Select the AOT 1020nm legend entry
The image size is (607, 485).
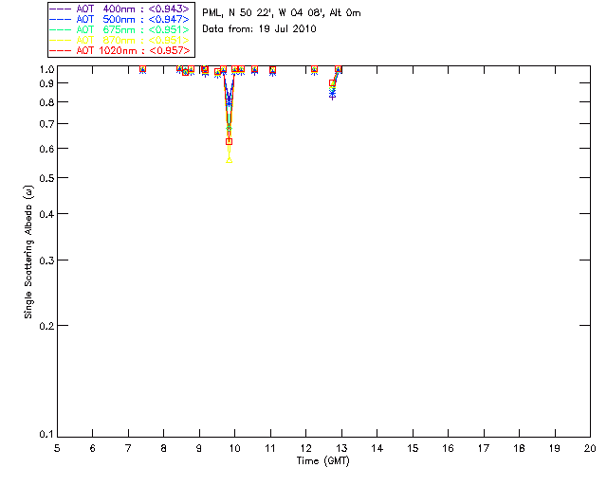[120, 50]
